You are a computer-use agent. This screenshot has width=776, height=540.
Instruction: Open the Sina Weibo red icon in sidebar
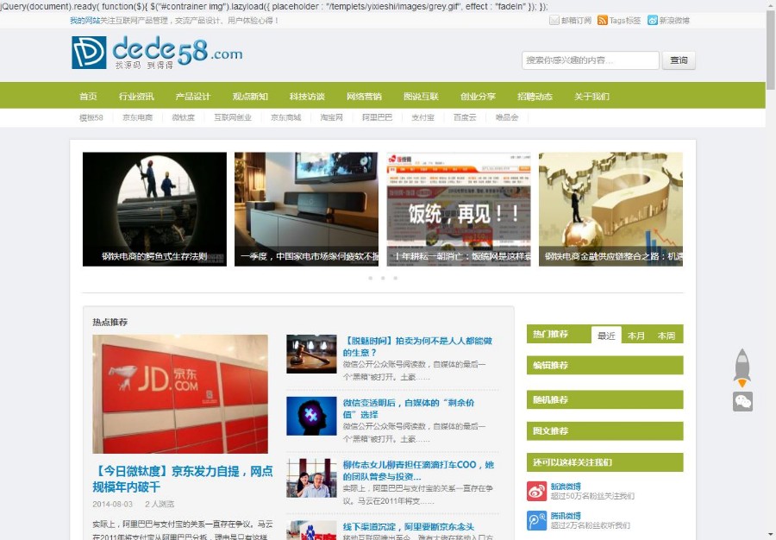[x=536, y=491]
